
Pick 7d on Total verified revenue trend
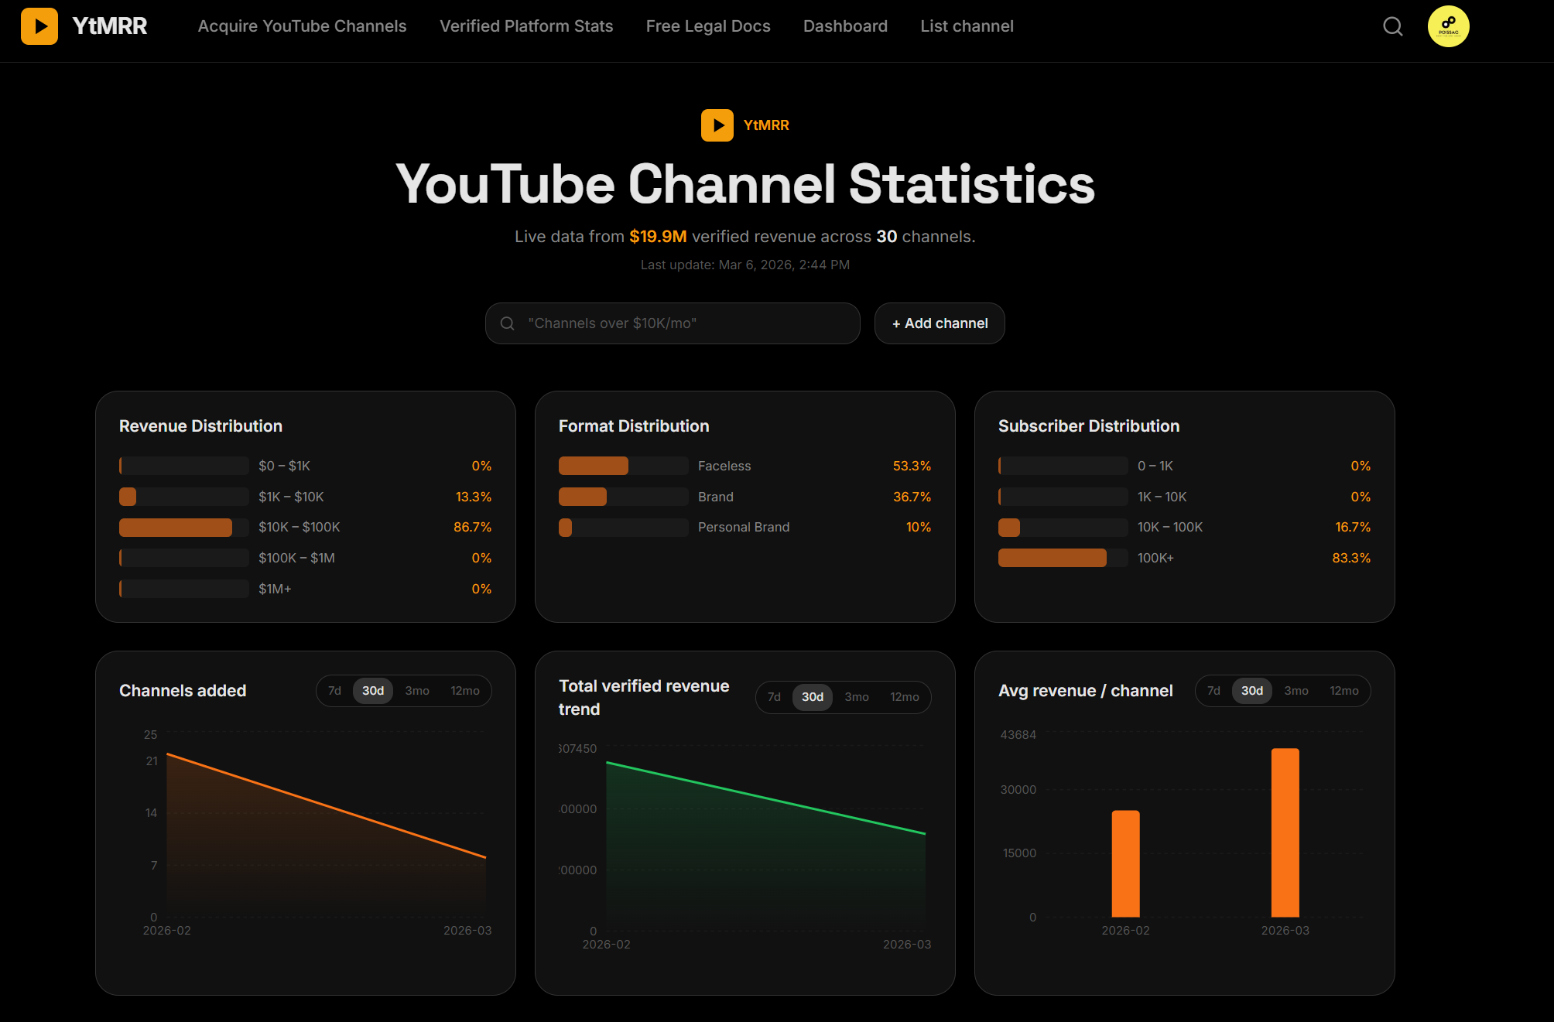(774, 696)
